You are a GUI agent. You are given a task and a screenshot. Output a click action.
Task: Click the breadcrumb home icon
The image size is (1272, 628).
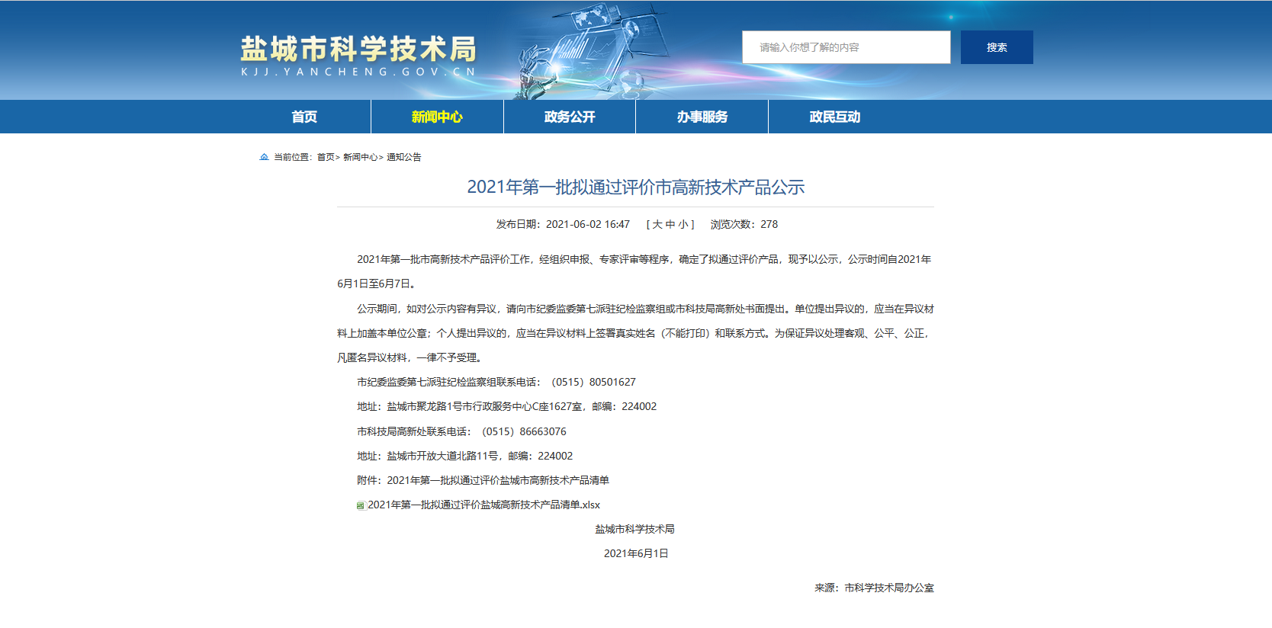point(264,157)
